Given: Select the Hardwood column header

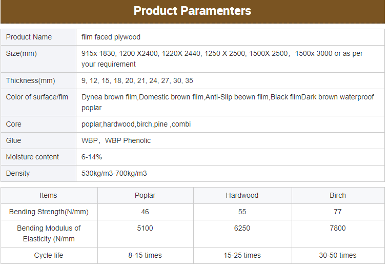Looking at the screenshot, I should point(242,196).
